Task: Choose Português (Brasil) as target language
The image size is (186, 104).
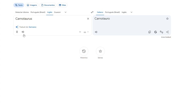Action: [112, 12]
